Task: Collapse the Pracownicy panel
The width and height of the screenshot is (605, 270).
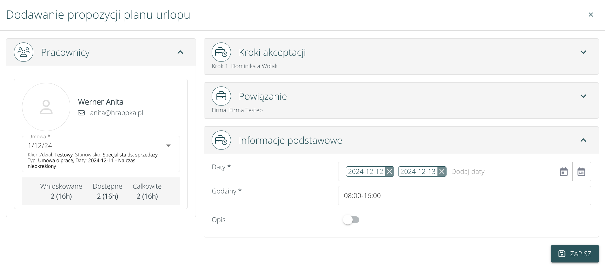Action: pyautogui.click(x=180, y=52)
